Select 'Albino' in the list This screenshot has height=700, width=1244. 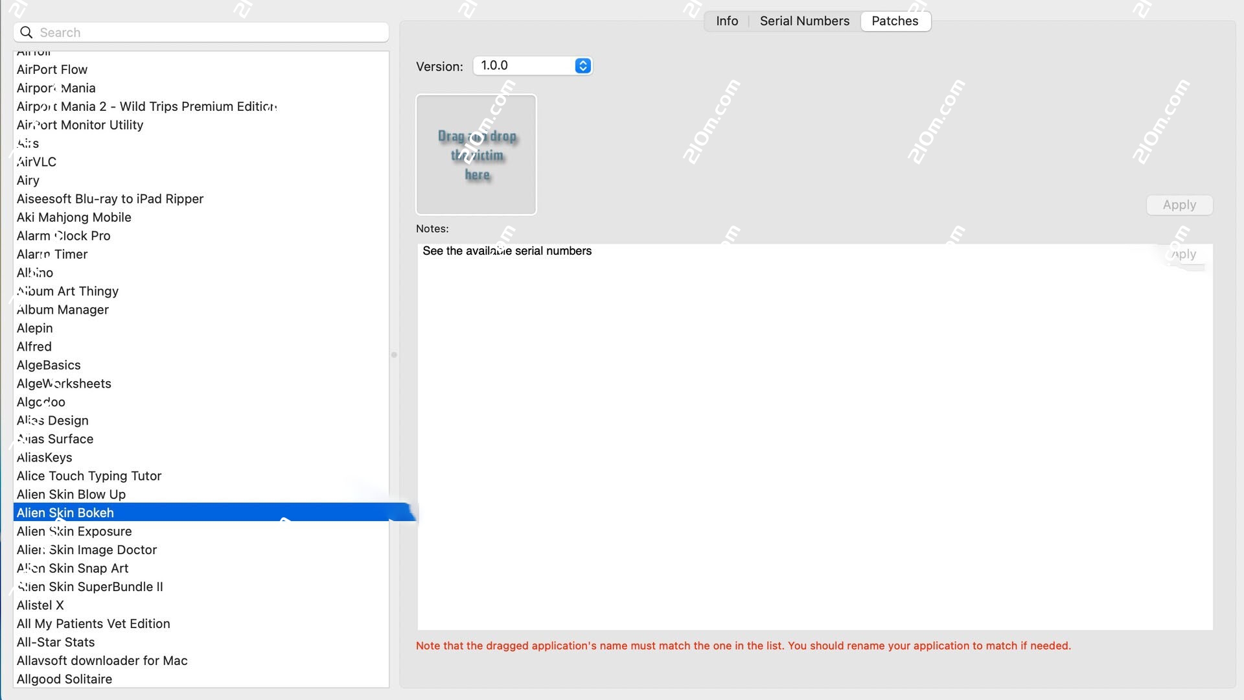tap(201, 273)
